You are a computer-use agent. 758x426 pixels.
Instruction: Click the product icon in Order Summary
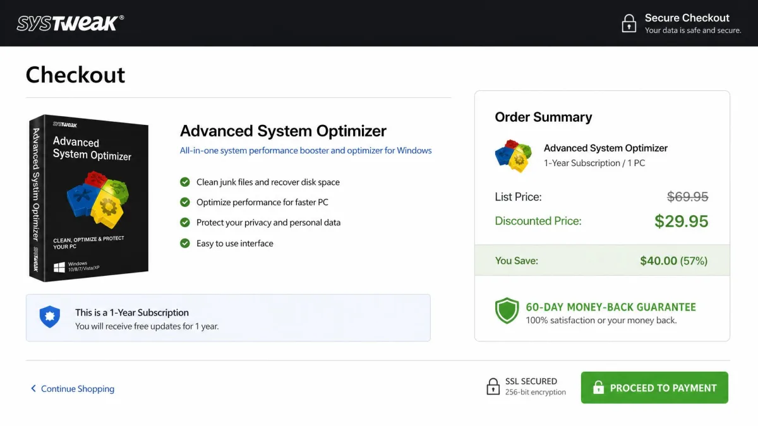(x=514, y=156)
